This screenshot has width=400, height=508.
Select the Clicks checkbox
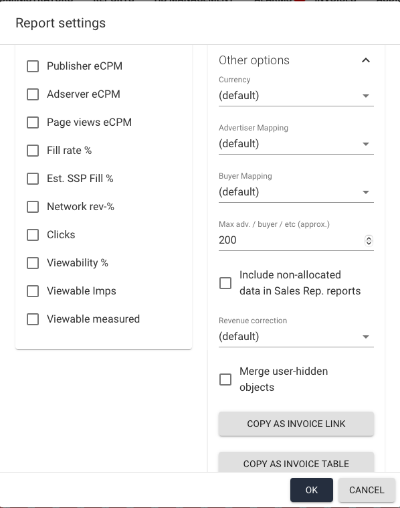pos(33,235)
